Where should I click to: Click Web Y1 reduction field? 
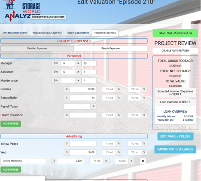tap(109, 152)
